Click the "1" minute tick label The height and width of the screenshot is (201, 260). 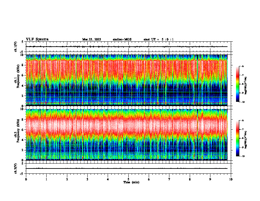(46, 179)
